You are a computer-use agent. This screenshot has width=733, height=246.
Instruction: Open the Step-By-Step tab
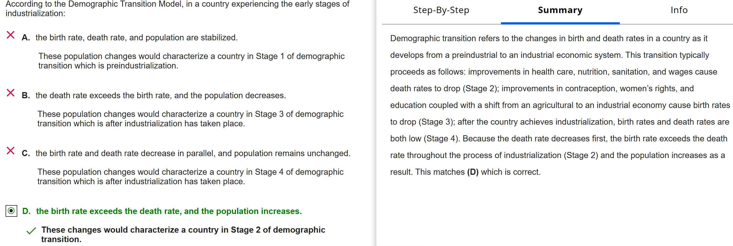pyautogui.click(x=441, y=10)
